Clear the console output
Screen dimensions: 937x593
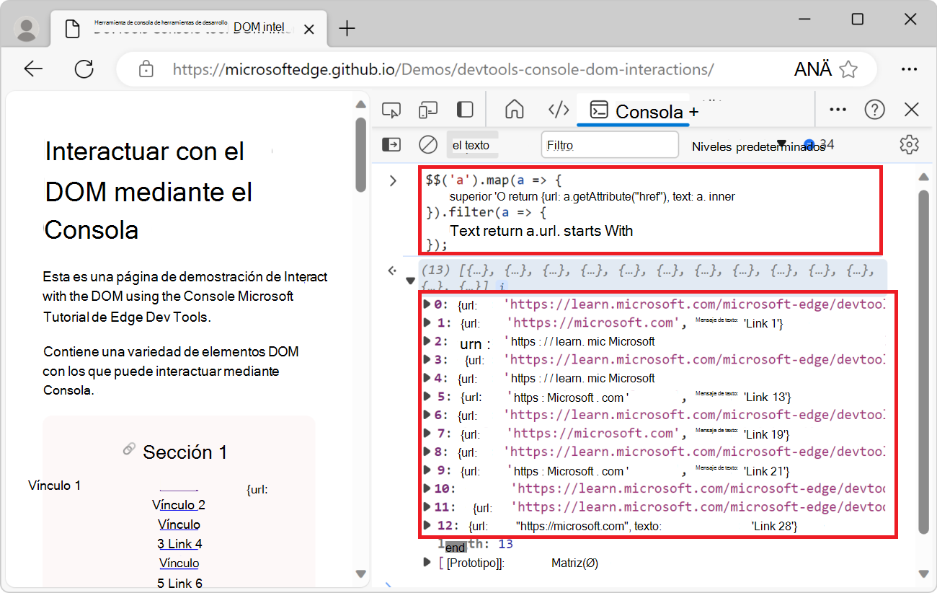coord(427,144)
